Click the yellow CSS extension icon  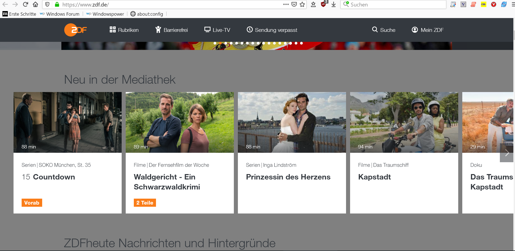tap(483, 4)
